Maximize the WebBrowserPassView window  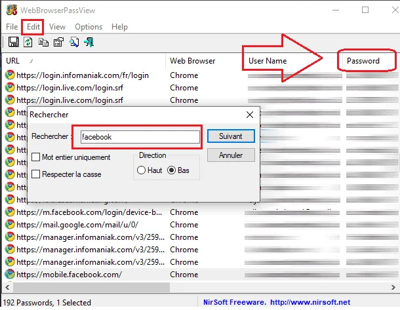click(x=365, y=10)
